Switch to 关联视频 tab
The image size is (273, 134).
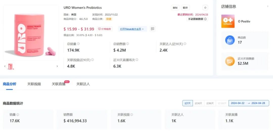pos(34,84)
